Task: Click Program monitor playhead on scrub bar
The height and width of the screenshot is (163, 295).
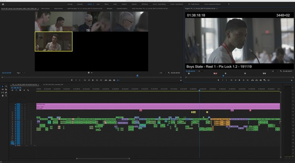Action: click(223, 76)
